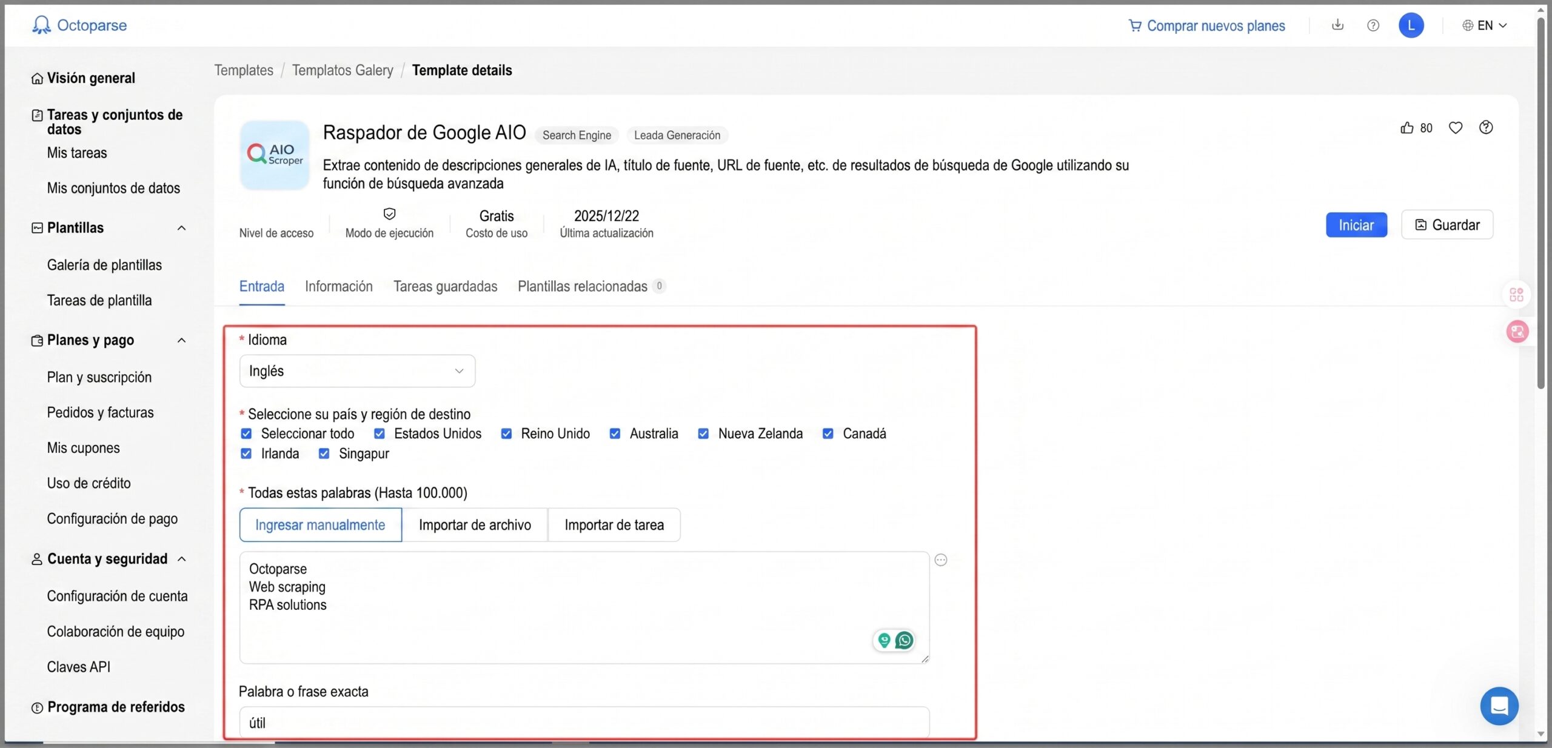Open the Idioma dropdown showing Inglés

point(357,371)
